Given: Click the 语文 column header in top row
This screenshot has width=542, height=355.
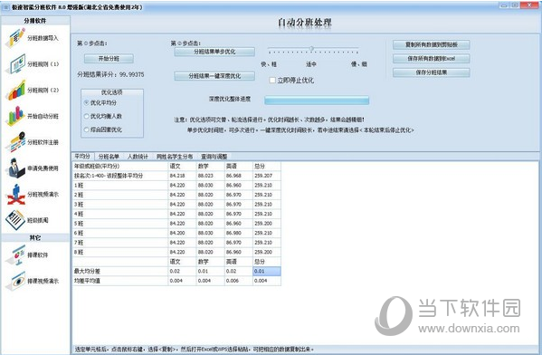Looking at the screenshot, I should pos(182,166).
